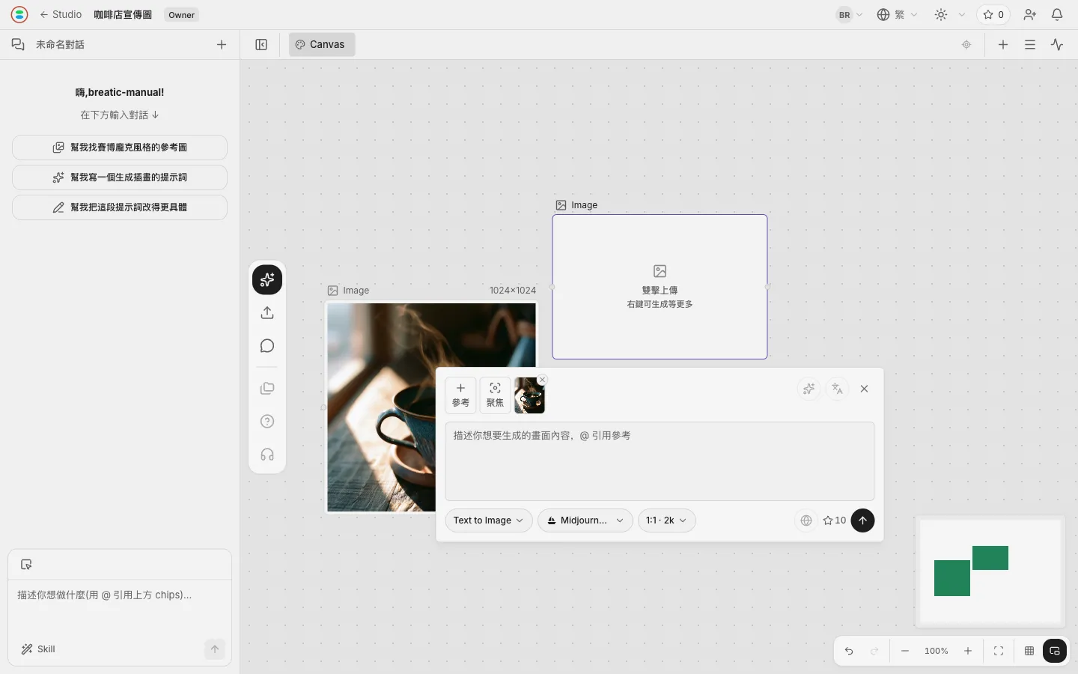Click the app logo icon
Screen dimensions: 1078x674
19,14
